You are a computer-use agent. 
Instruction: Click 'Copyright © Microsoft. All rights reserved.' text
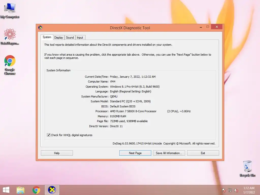tap(189, 143)
